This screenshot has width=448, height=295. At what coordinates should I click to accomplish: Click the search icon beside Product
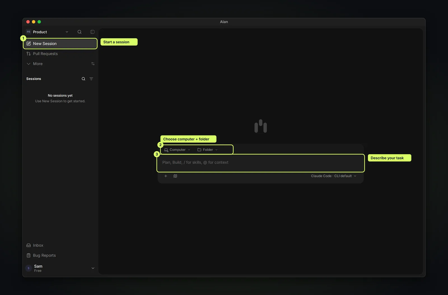(x=80, y=32)
